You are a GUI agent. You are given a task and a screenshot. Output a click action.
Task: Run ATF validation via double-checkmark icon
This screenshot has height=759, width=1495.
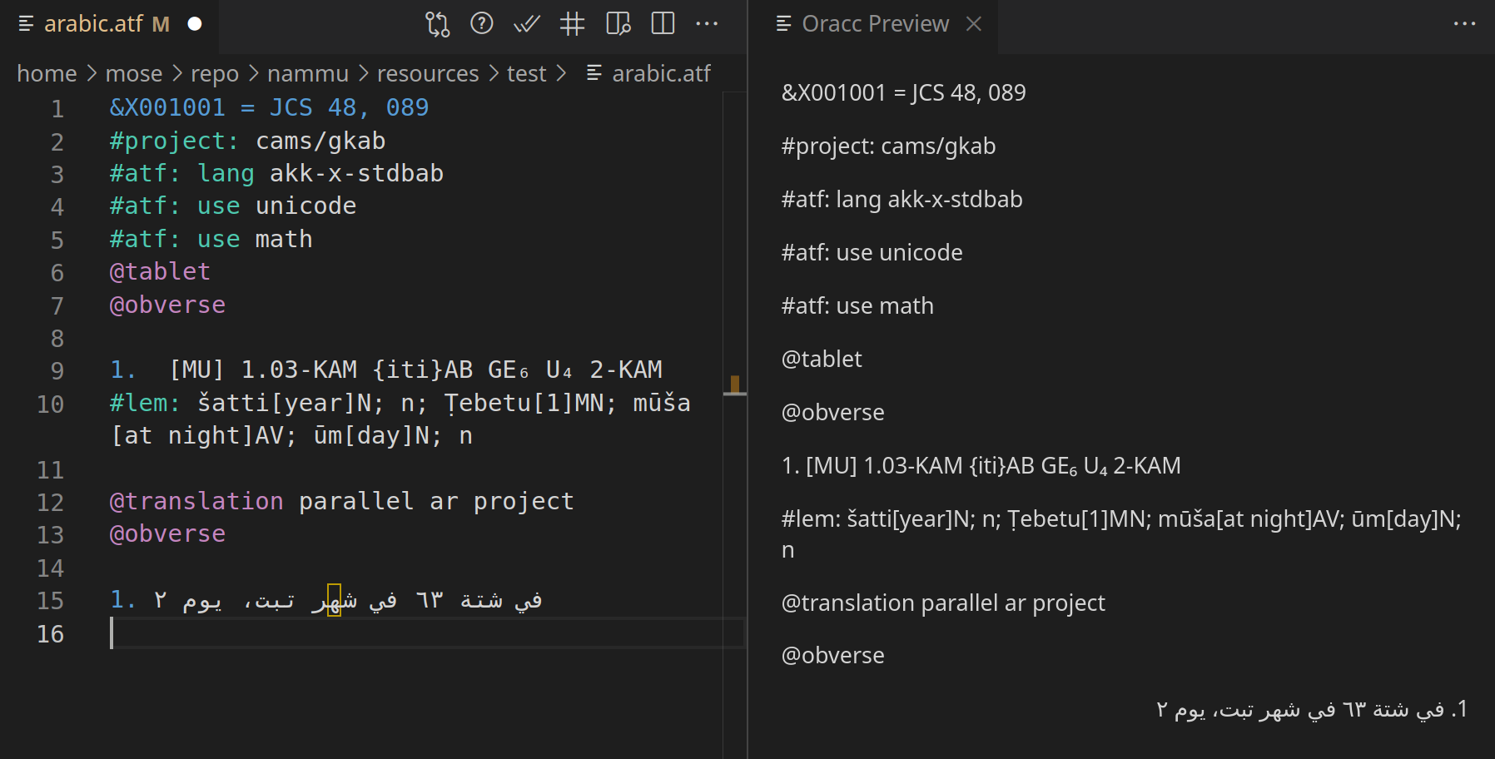click(x=527, y=23)
